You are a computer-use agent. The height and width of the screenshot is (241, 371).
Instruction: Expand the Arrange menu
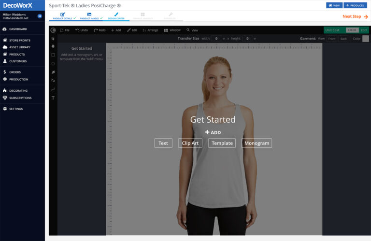(x=150, y=30)
